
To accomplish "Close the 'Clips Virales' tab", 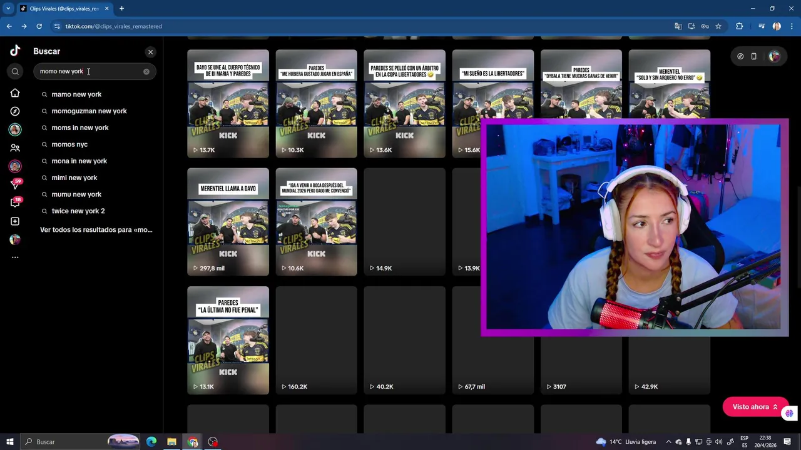I will coord(107,9).
